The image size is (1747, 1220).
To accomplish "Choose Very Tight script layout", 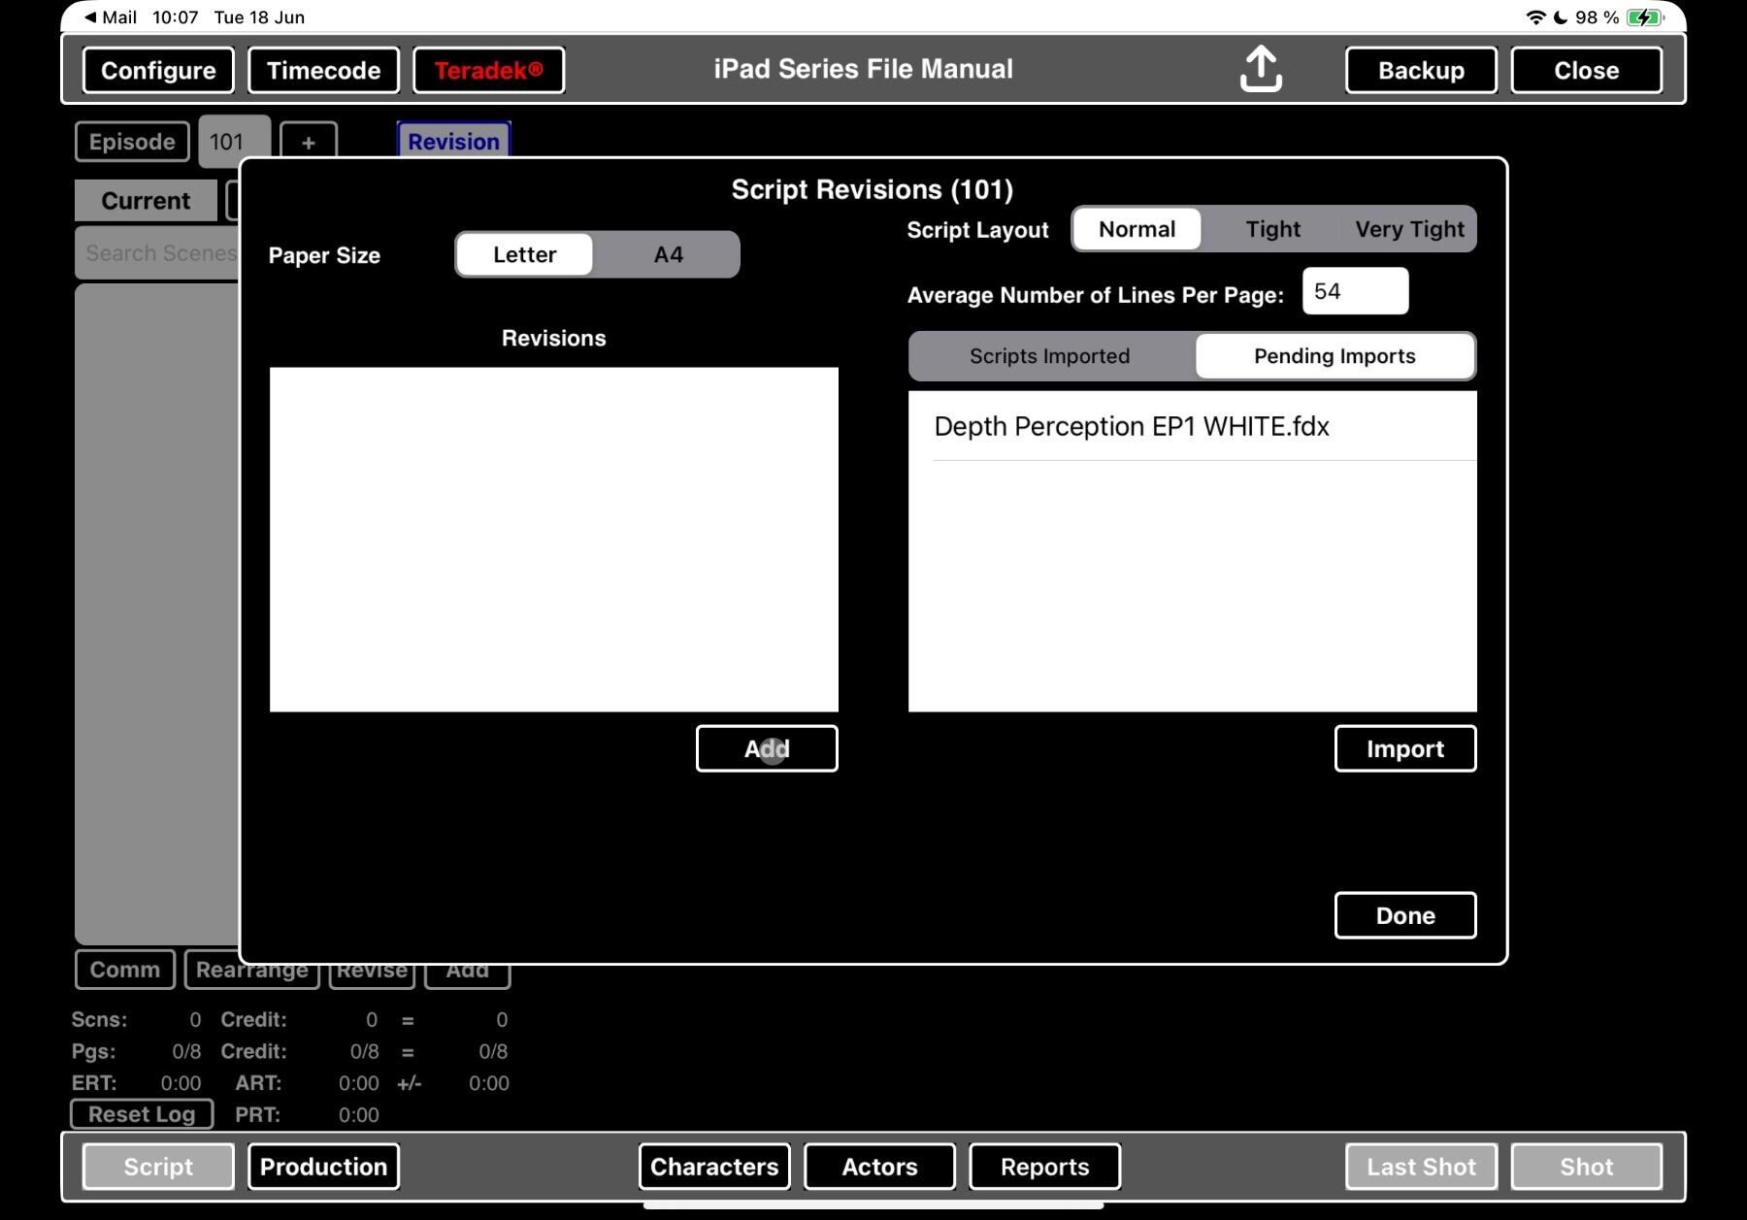I will click(x=1409, y=229).
